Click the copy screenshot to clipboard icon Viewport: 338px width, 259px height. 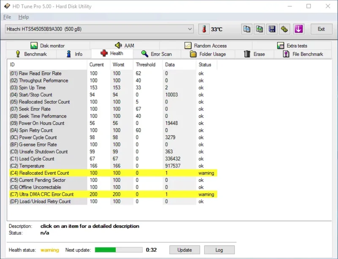(x=259, y=29)
